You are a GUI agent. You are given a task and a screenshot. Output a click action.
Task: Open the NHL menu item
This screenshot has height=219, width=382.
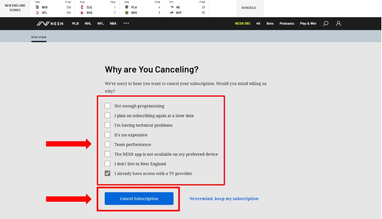point(88,23)
